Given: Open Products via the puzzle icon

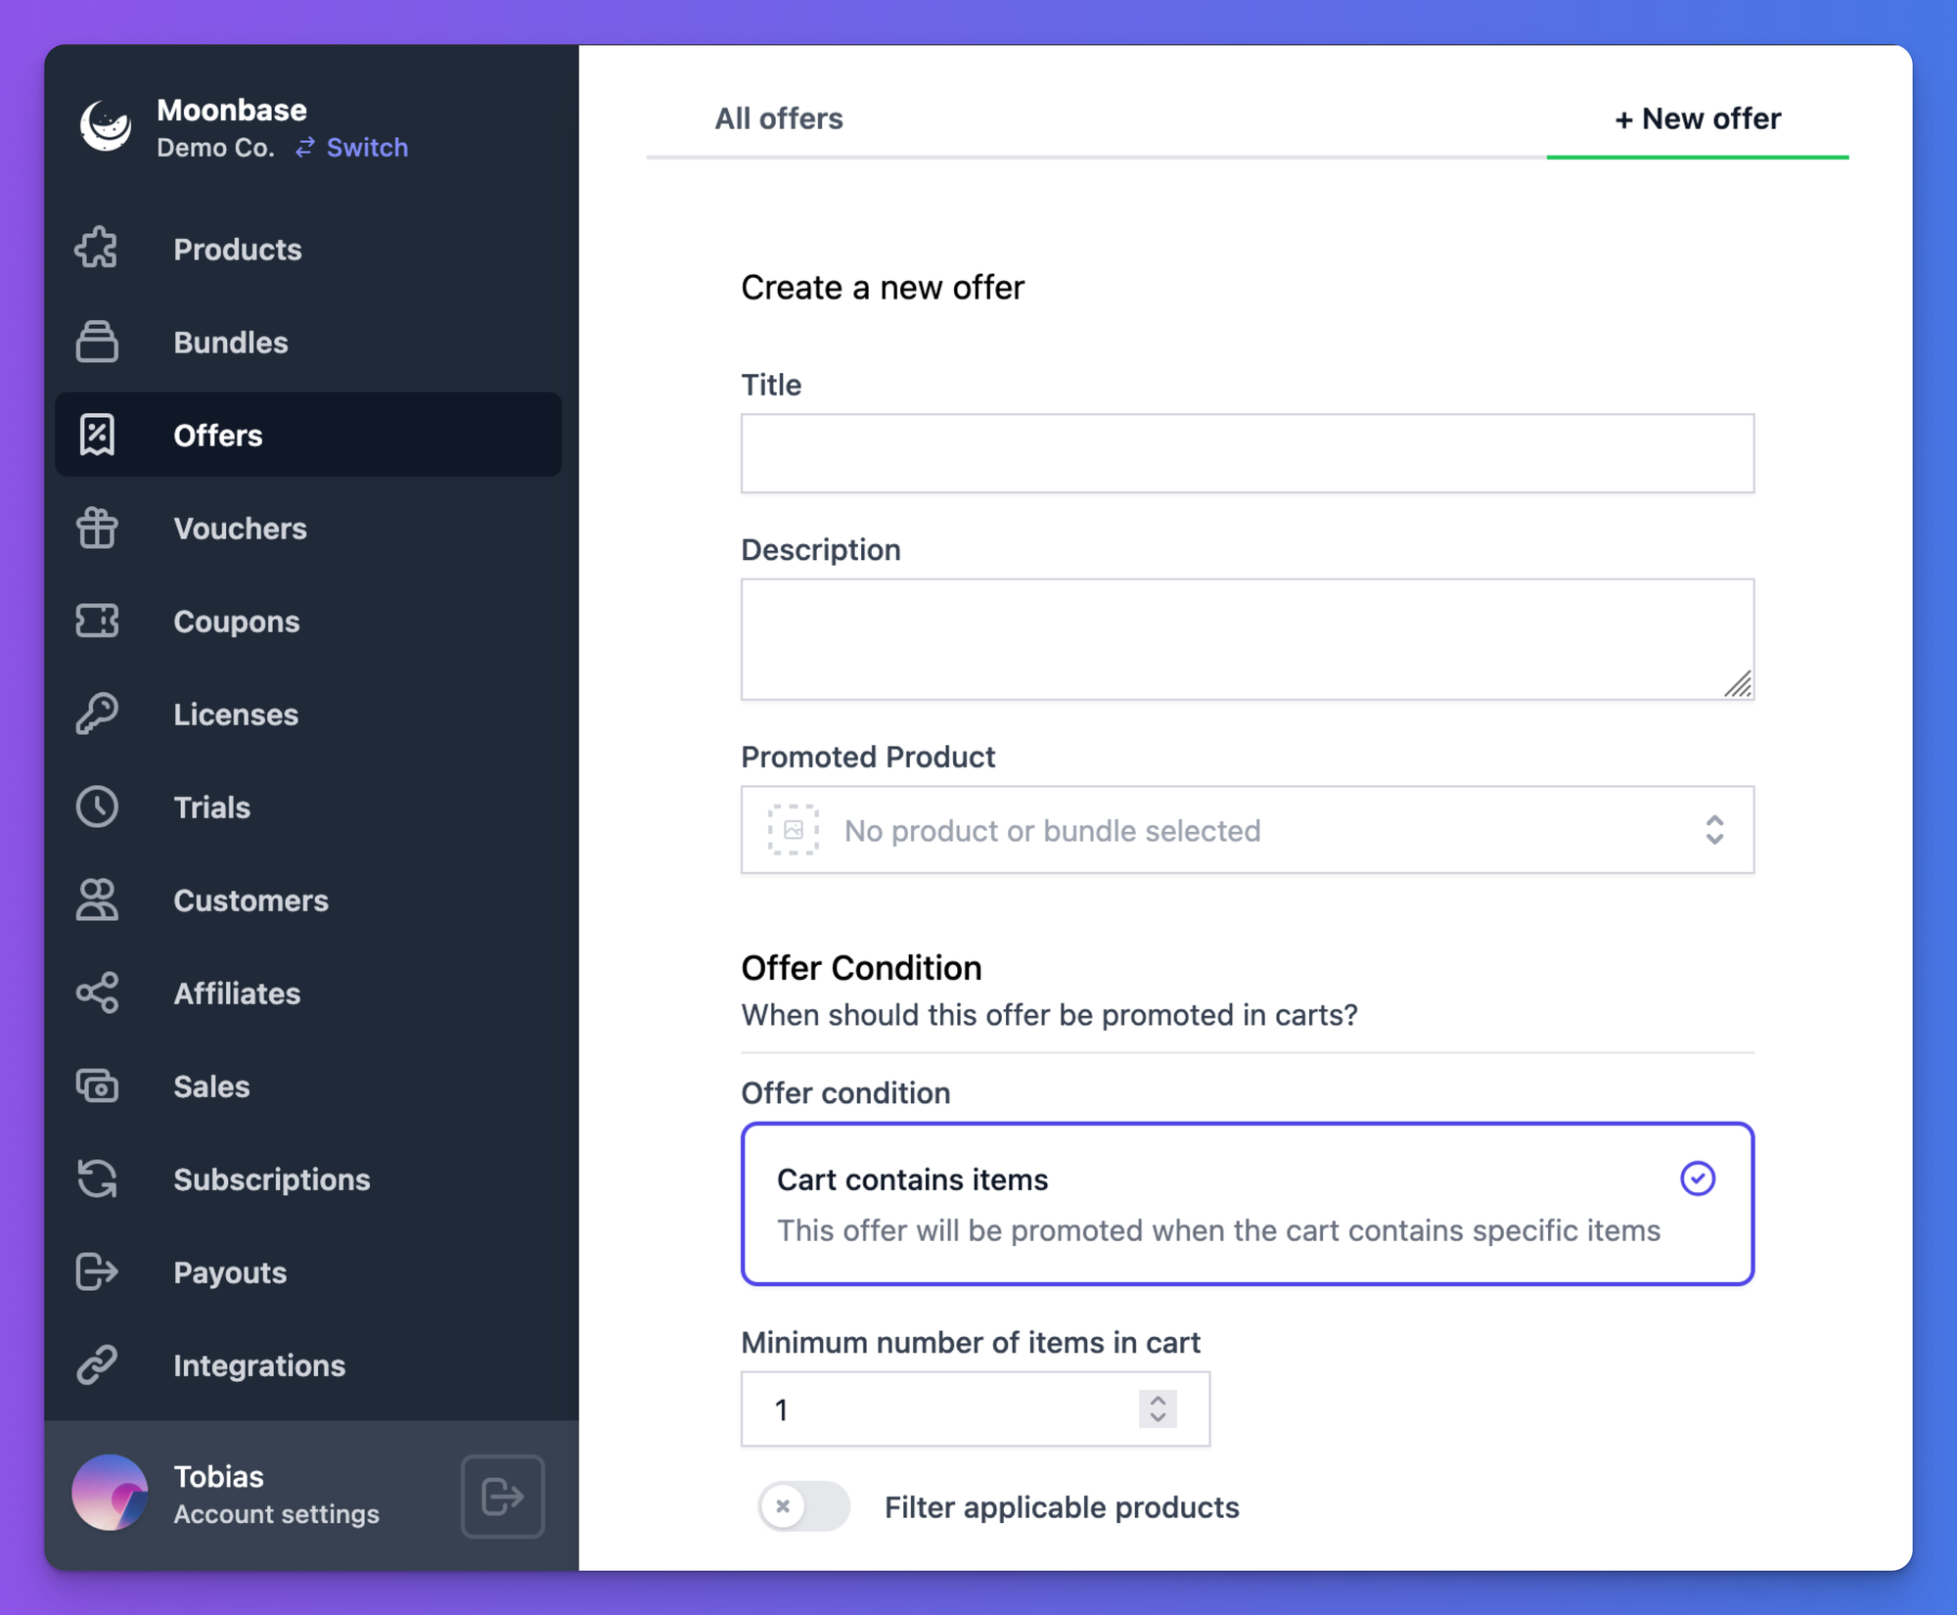Looking at the screenshot, I should click(x=97, y=249).
